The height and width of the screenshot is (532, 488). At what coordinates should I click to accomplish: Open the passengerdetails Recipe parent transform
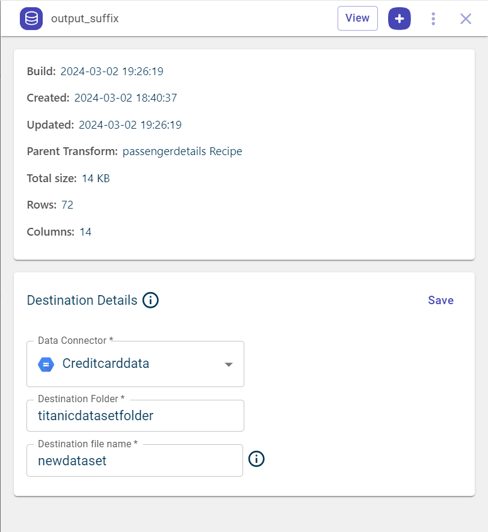click(182, 151)
